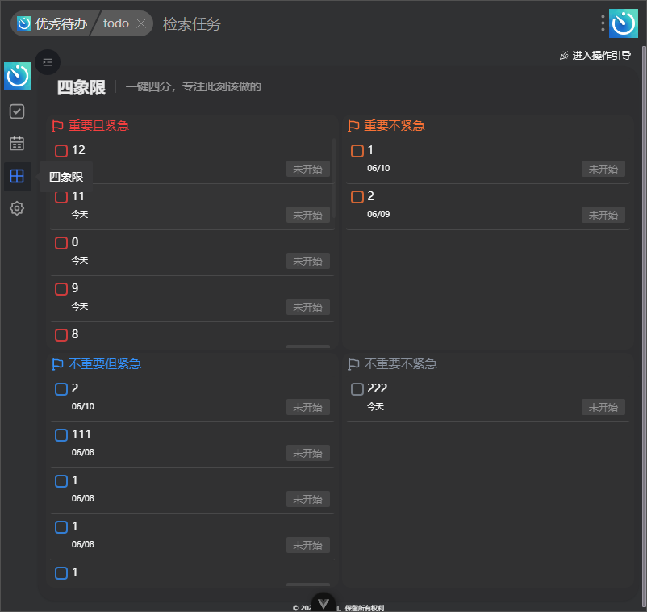
Task: Open the task titled 111
Action: (x=81, y=434)
